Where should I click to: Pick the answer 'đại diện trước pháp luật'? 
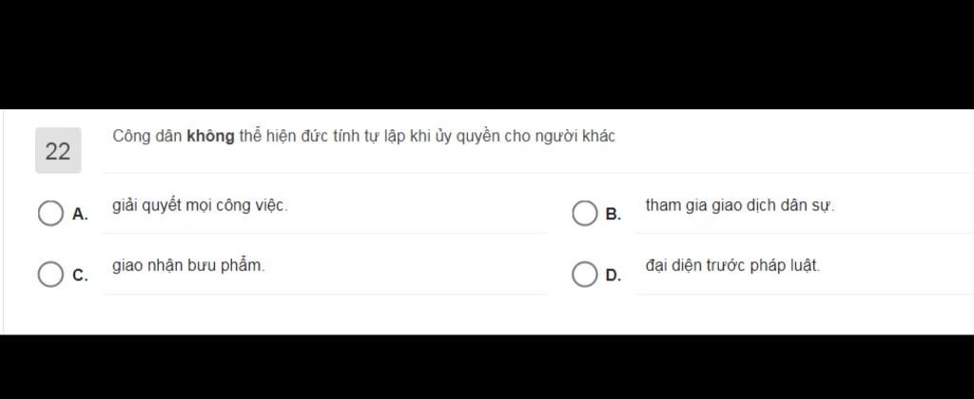pos(733,266)
